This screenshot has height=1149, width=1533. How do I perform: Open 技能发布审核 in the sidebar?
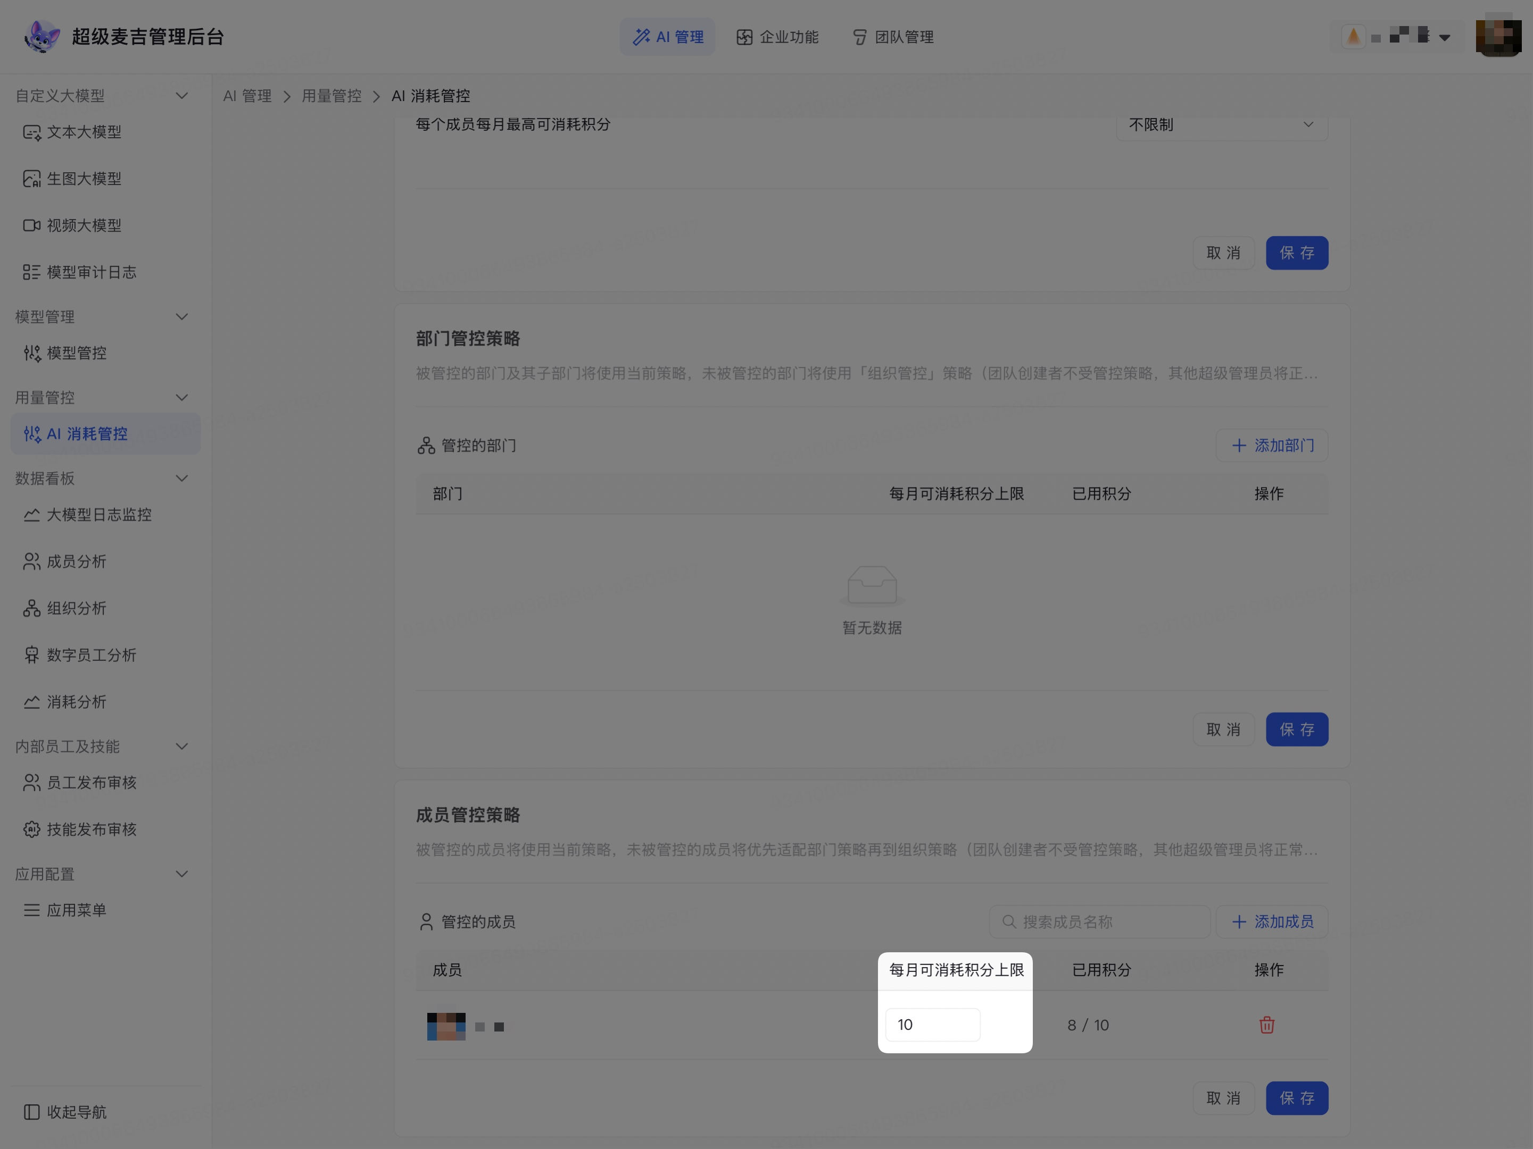[105, 829]
